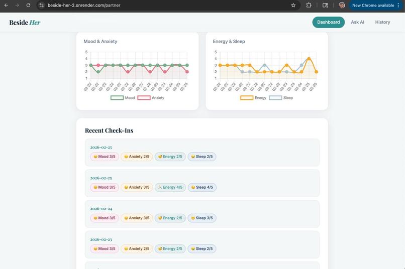Image resolution: width=405 pixels, height=269 pixels.
Task: Click New Chrome available update button
Action: coord(373,5)
